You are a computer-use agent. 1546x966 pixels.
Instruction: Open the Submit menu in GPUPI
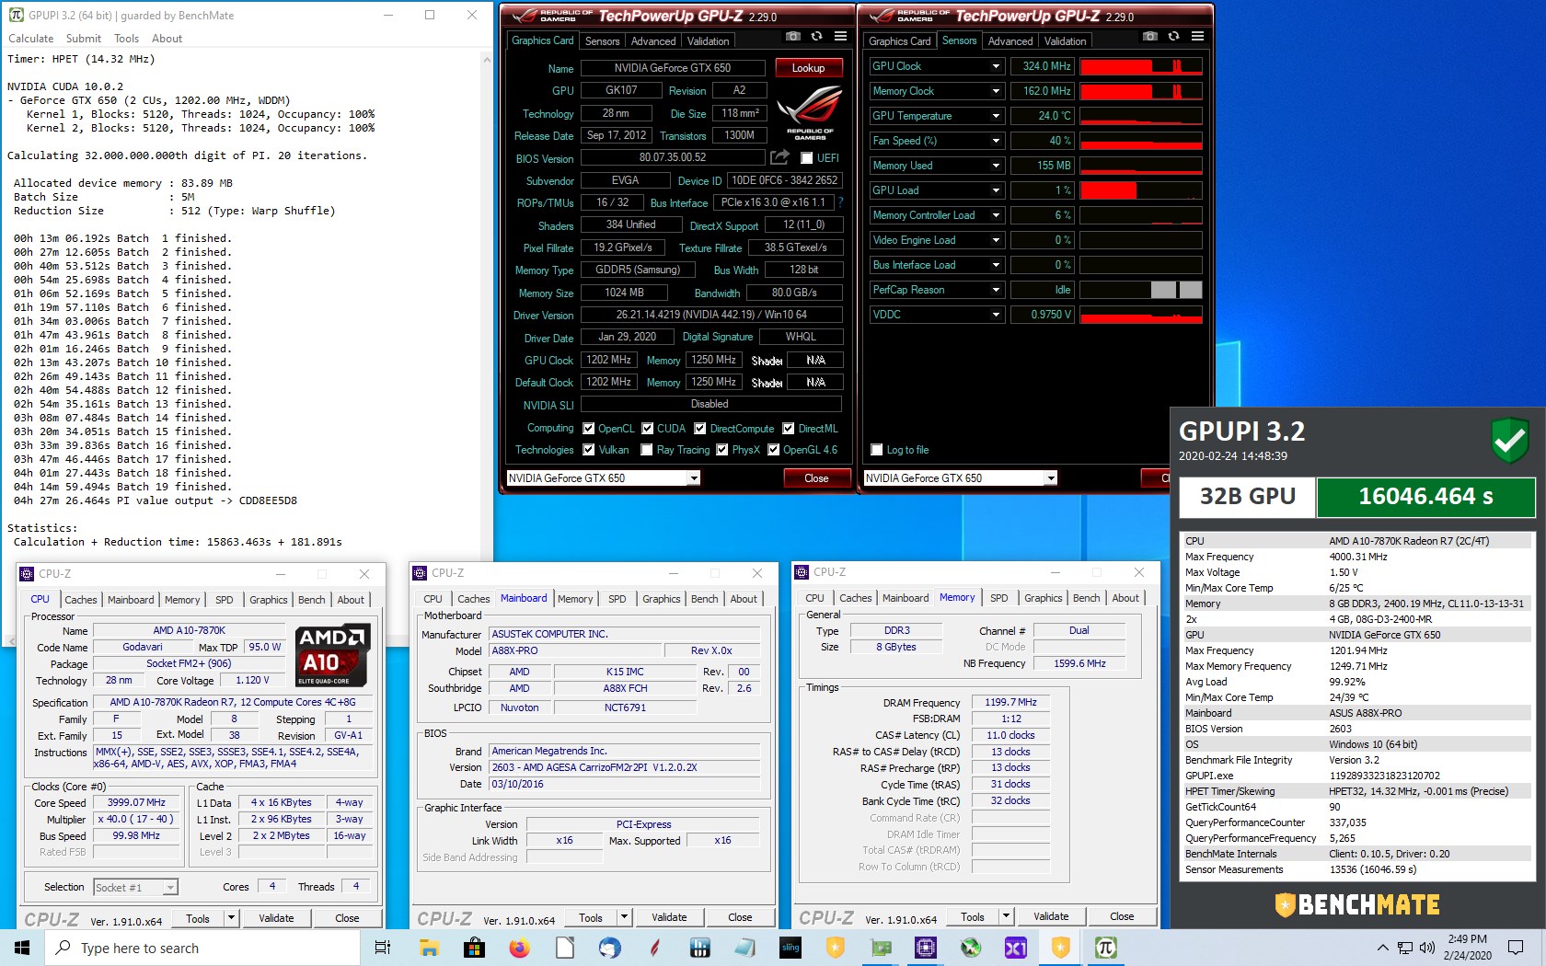84,39
